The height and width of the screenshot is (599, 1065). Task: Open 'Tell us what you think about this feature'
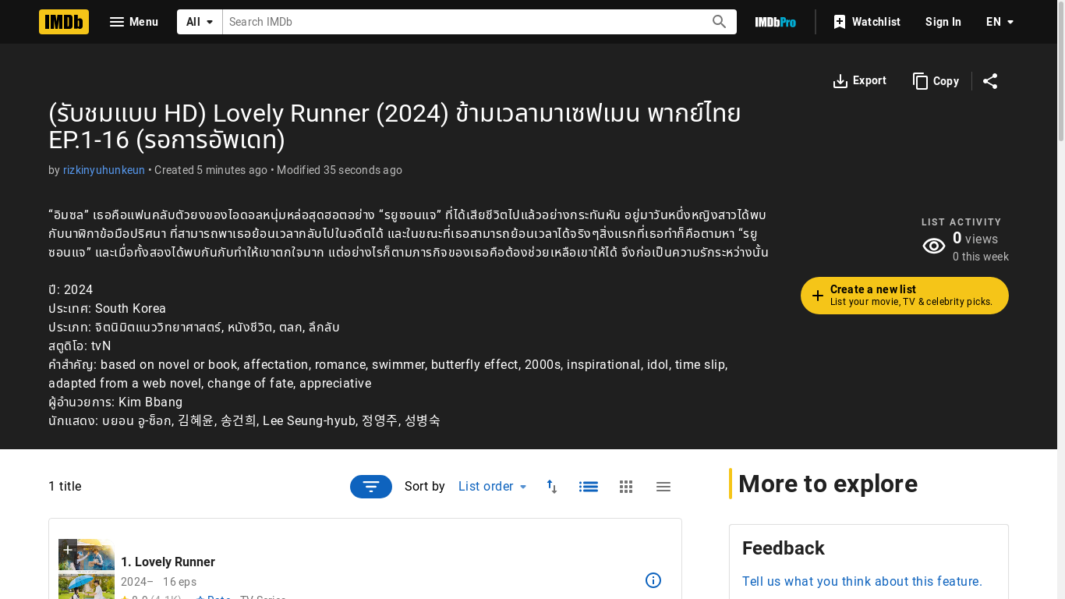pyautogui.click(x=862, y=582)
